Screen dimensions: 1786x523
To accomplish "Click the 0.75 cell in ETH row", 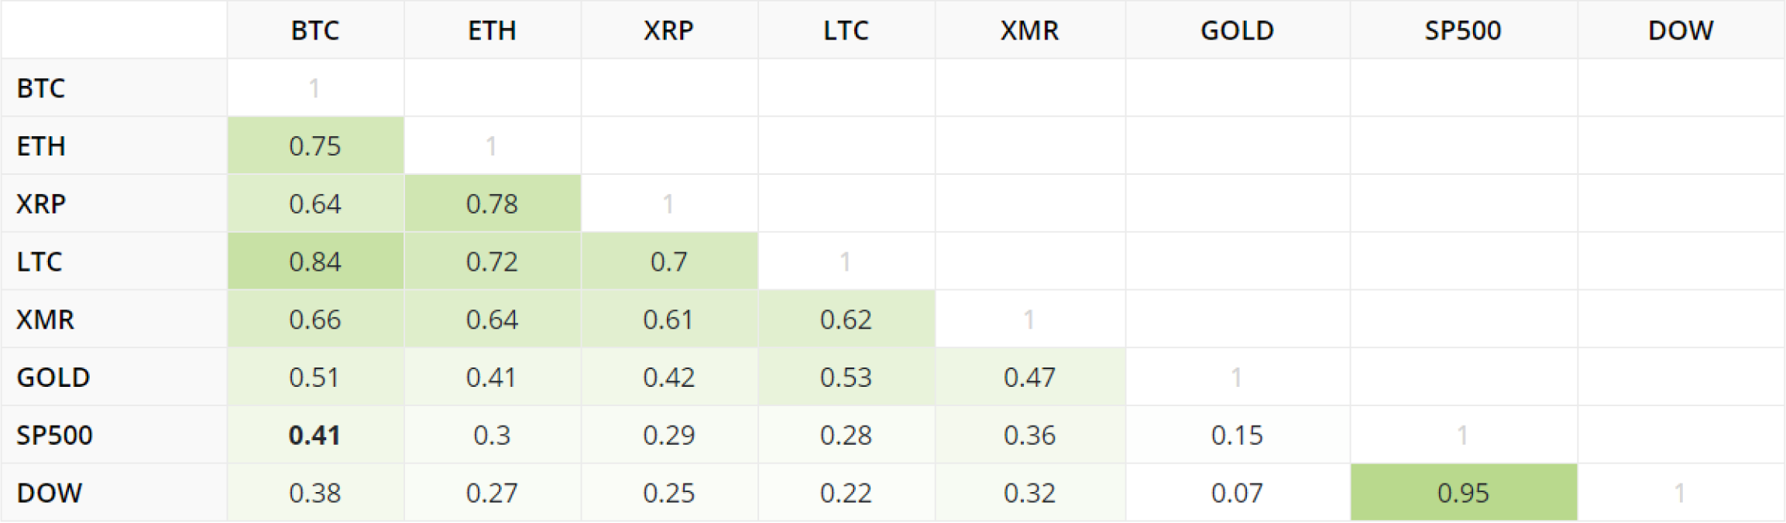I will pos(315,146).
